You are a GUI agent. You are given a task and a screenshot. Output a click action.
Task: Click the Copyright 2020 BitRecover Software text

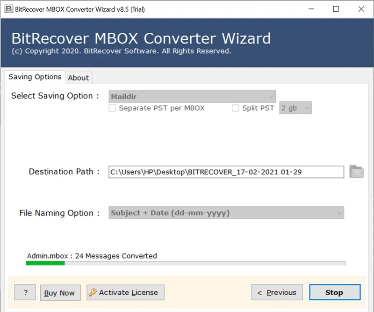click(x=122, y=51)
